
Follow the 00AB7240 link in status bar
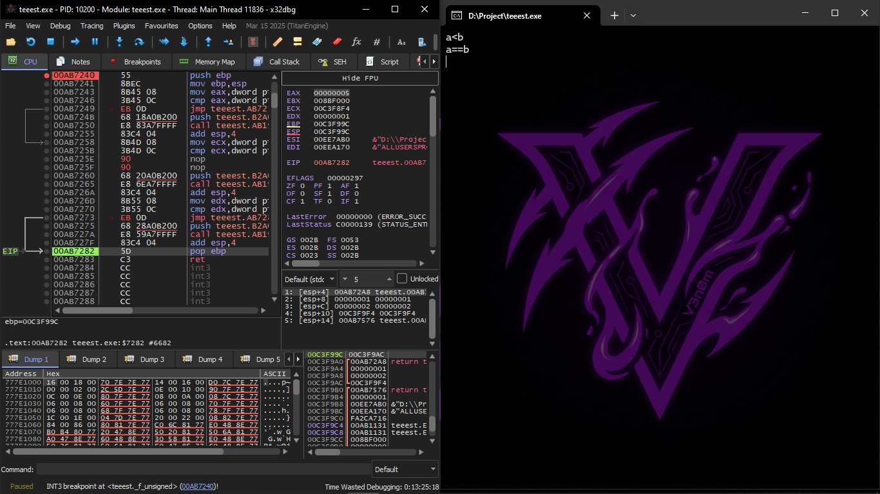pyautogui.click(x=198, y=486)
